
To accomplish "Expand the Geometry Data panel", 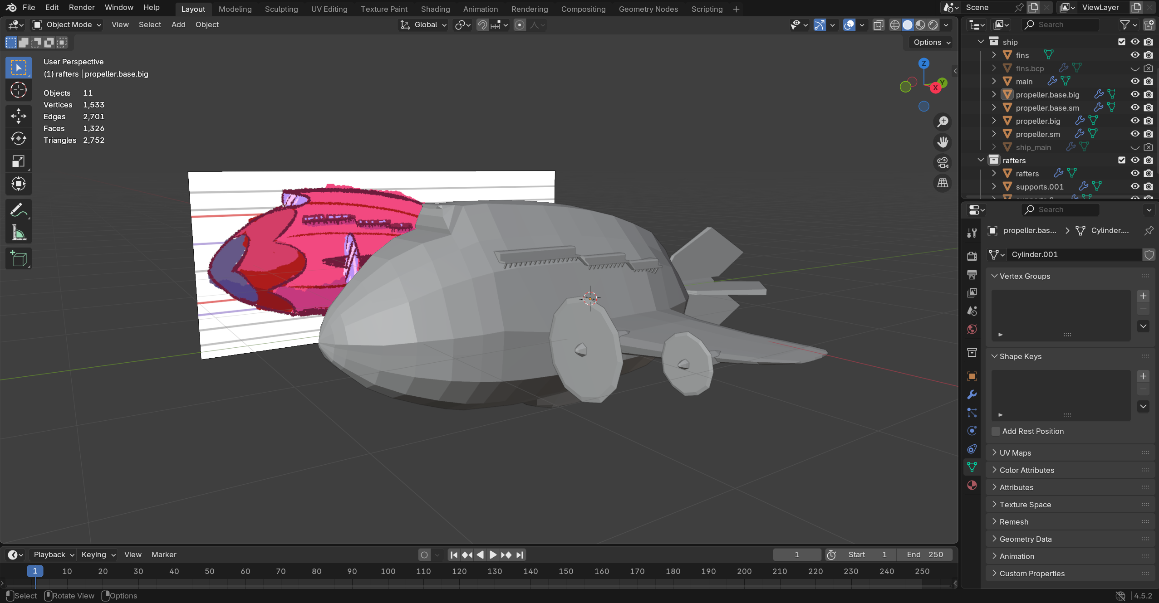I will click(1070, 539).
